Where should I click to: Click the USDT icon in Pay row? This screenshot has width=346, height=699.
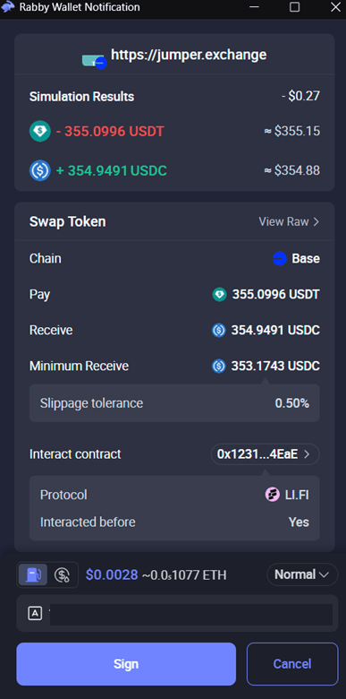click(x=219, y=295)
